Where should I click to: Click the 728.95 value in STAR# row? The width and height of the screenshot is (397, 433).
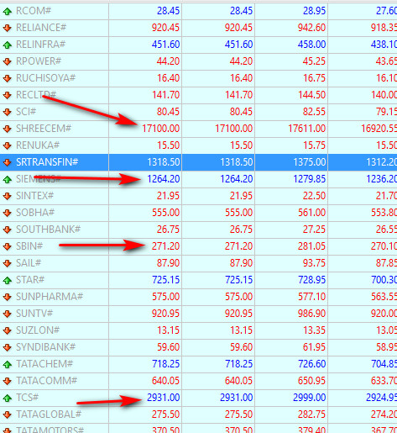click(x=311, y=280)
